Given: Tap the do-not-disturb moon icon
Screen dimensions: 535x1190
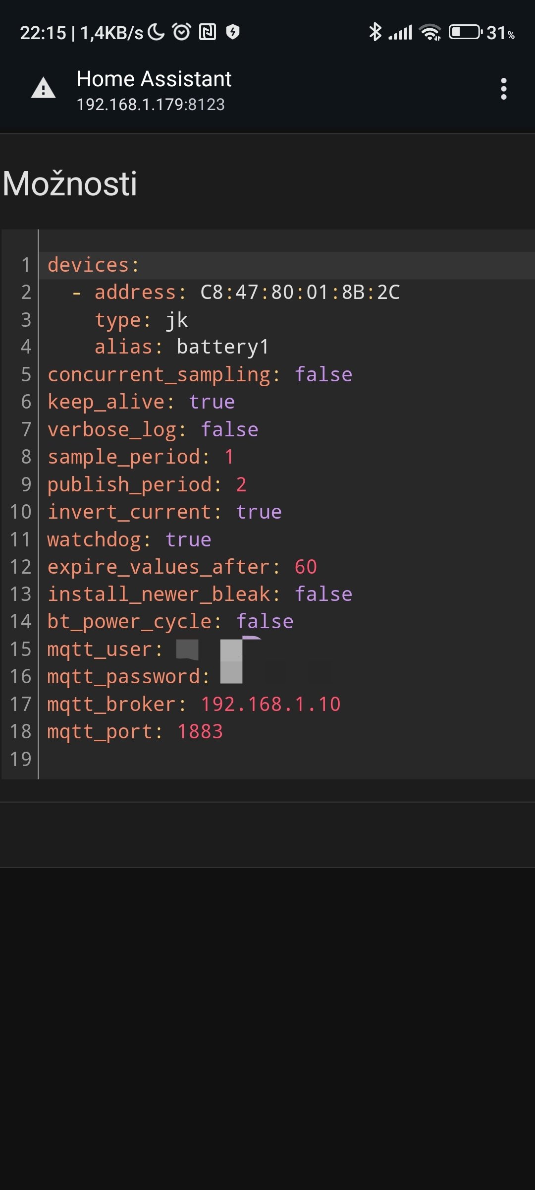Looking at the screenshot, I should [156, 32].
